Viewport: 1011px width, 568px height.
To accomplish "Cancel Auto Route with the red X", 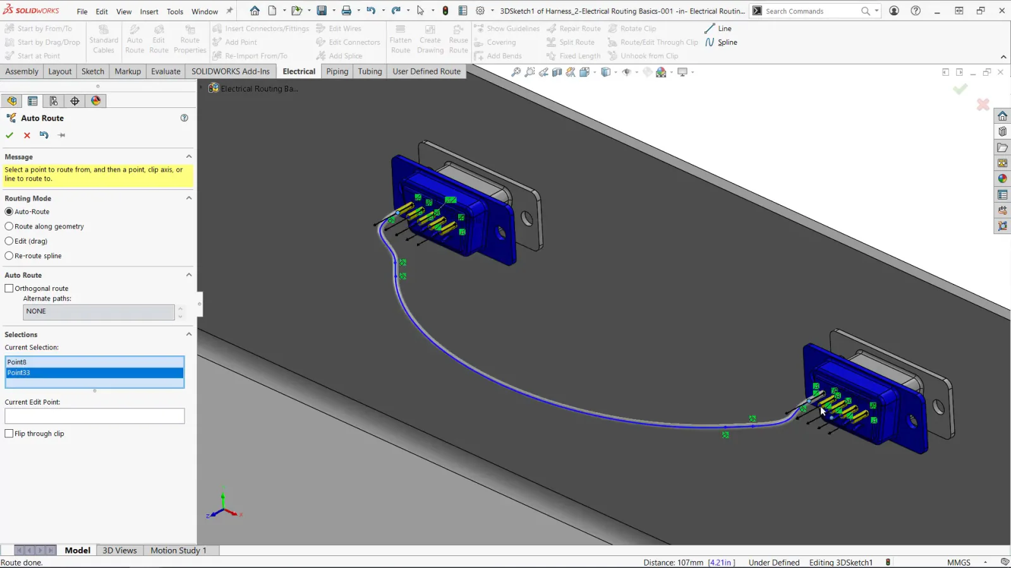I will click(27, 135).
